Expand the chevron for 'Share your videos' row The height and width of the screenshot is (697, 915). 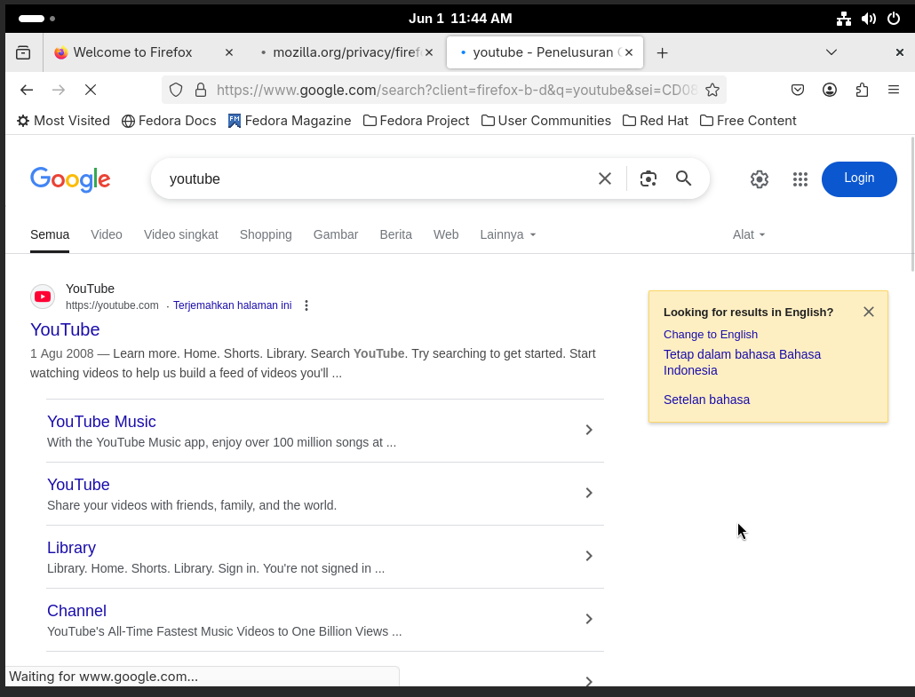pos(589,493)
